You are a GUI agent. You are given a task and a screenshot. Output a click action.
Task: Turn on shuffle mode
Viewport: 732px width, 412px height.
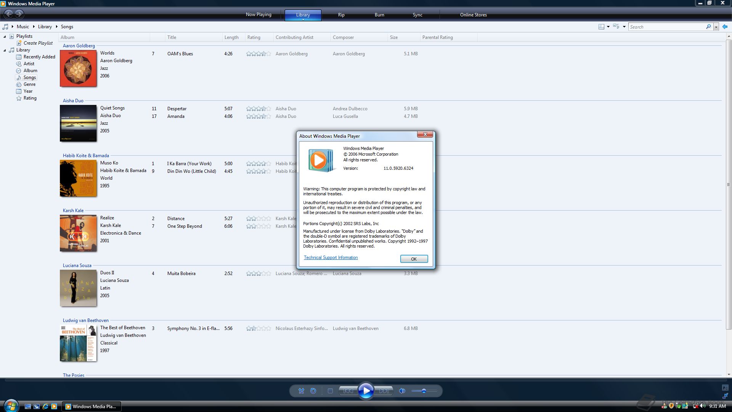click(301, 391)
